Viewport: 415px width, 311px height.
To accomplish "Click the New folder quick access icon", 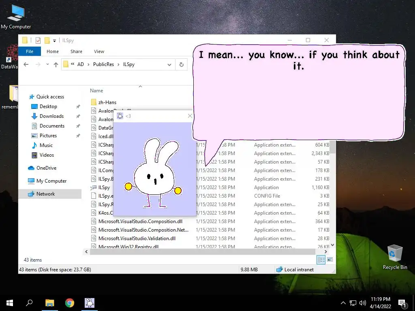I will tap(47, 40).
